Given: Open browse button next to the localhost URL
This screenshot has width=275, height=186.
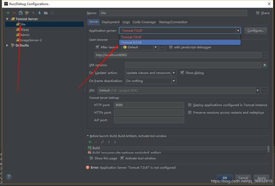Looking at the screenshot, I should 265,55.
